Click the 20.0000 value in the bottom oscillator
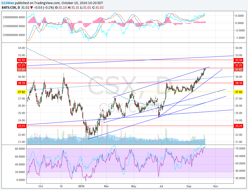 [20, 172]
